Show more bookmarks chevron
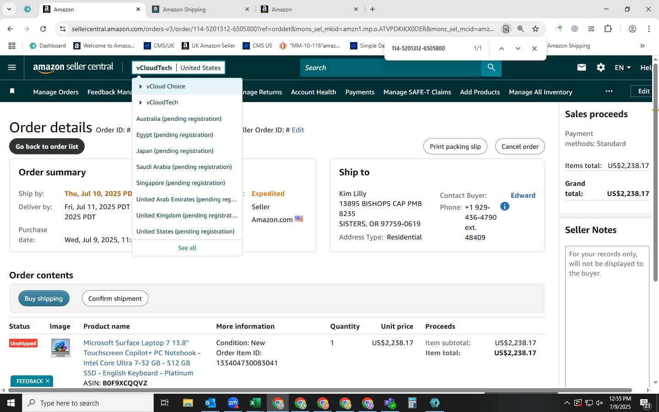Viewport: 659px width, 412px height. click(643, 46)
